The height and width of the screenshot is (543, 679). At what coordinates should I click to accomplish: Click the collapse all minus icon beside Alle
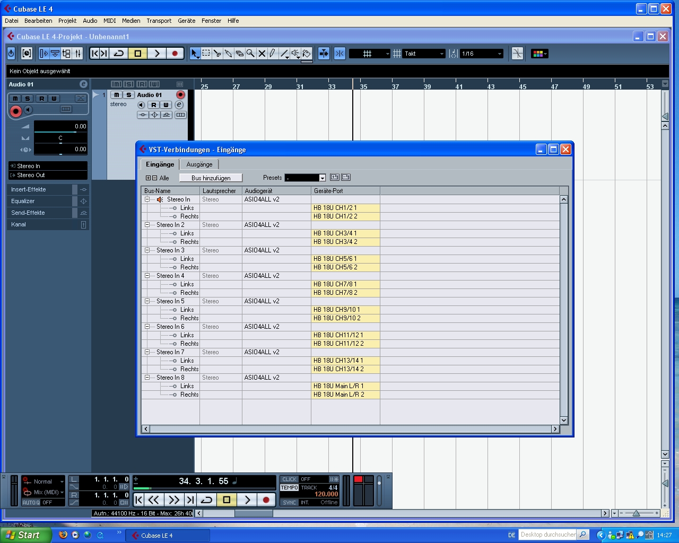click(154, 178)
